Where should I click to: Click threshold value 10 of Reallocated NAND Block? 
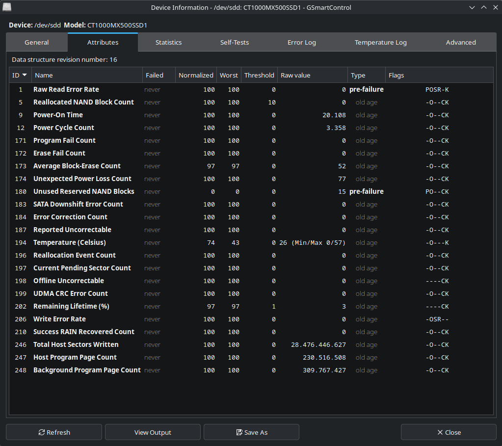tap(272, 103)
